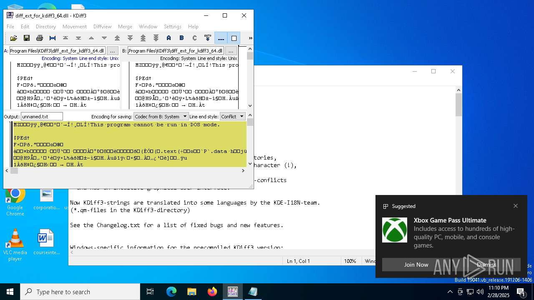
Task: Open the Merge menu
Action: (125, 26)
